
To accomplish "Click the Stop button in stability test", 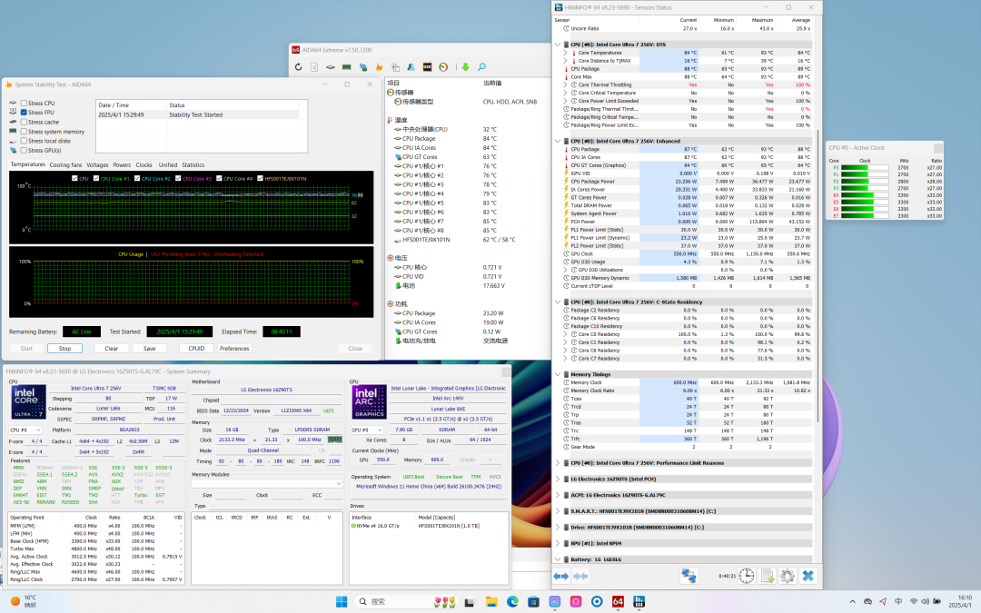I will click(65, 349).
